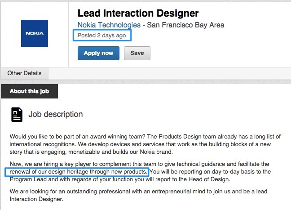Select the About this job tab

point(29,91)
